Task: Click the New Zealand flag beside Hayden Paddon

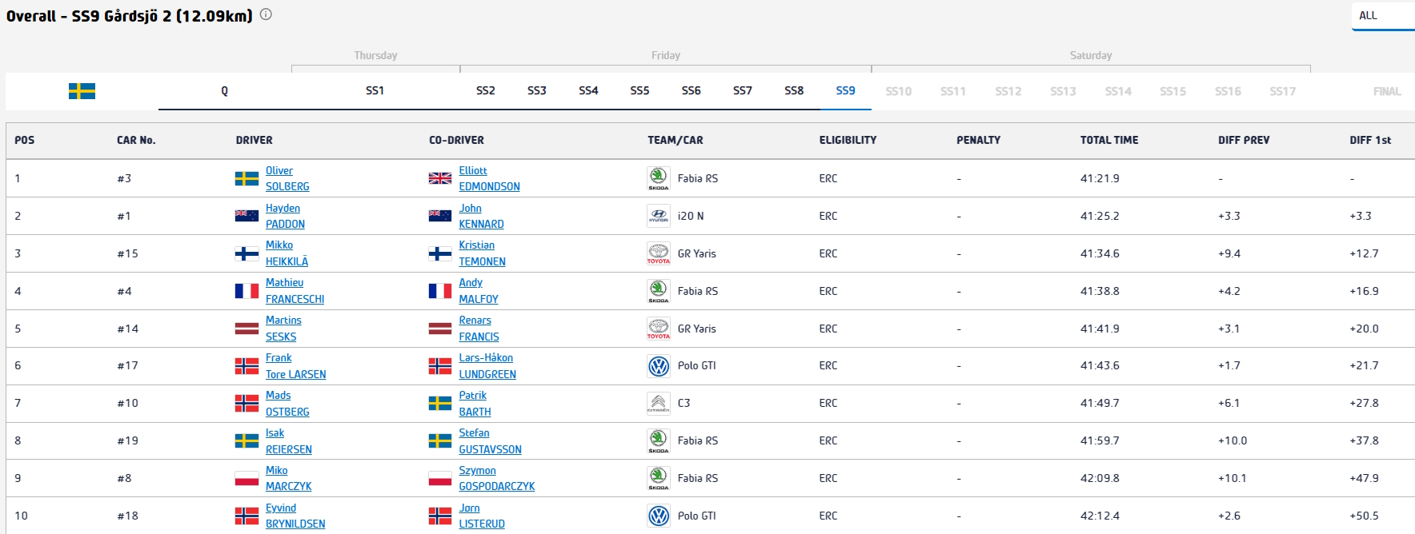Action: [x=247, y=216]
